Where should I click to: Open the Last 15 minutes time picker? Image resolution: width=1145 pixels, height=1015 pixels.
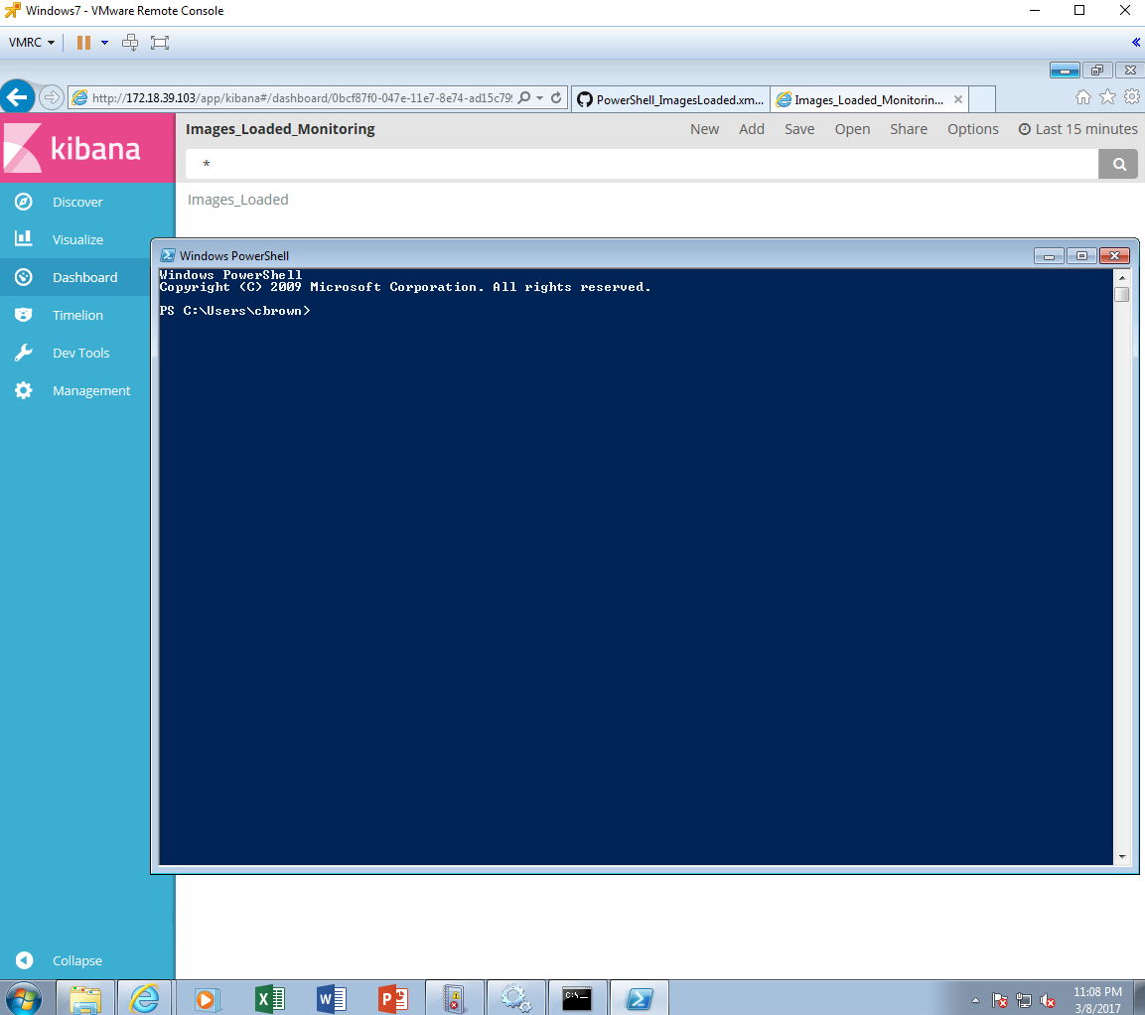tap(1077, 129)
